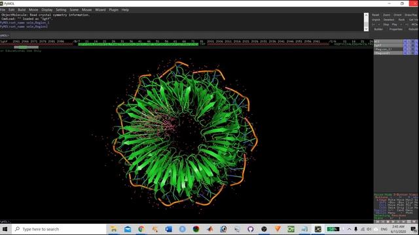
Task: Open the Windows notification center
Action: [x=413, y=229]
